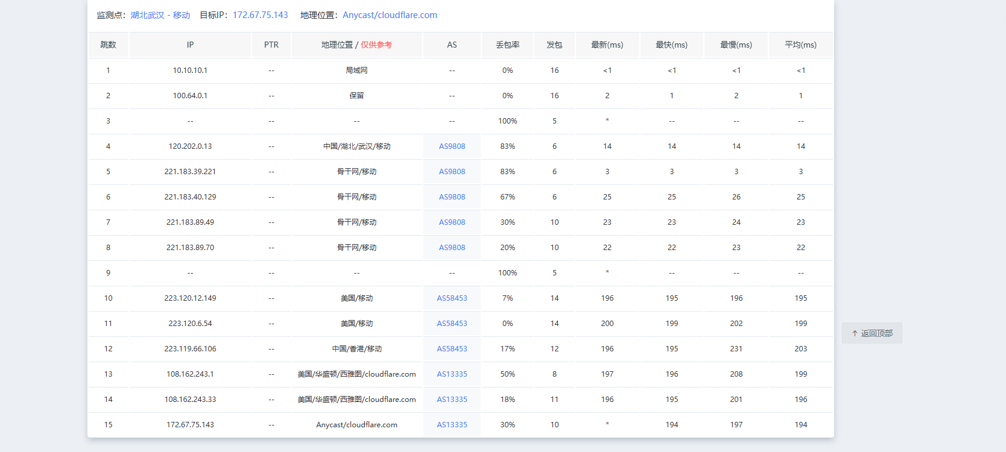The image size is (1006, 452).
Task: Click the 中国/湖北/武汉/移动 location cell
Action: 357,146
